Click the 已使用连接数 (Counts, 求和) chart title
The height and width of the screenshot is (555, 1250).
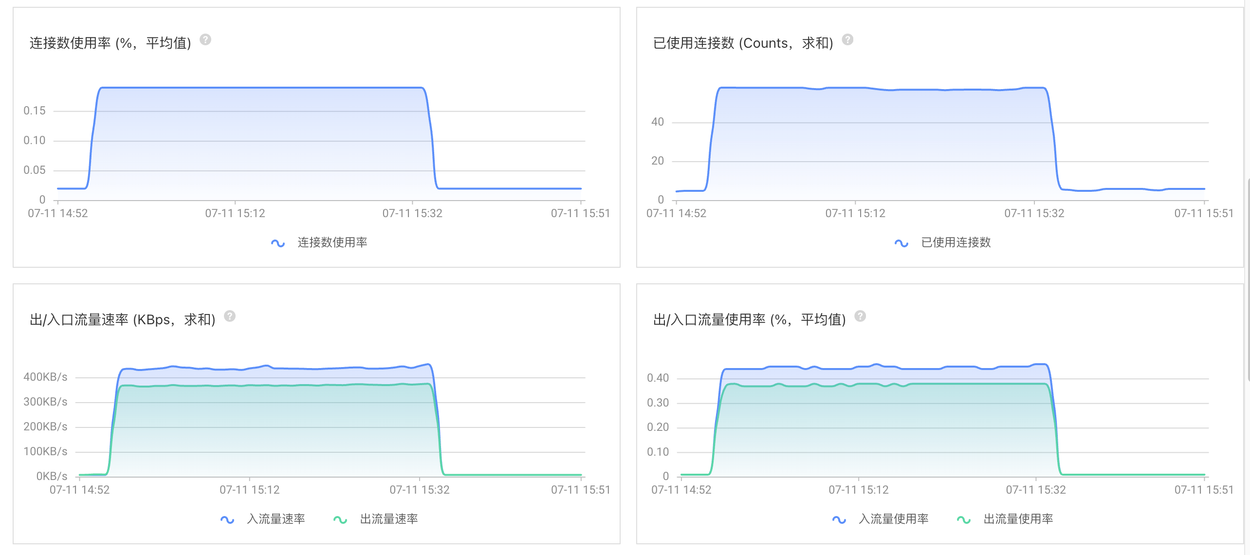coord(743,43)
